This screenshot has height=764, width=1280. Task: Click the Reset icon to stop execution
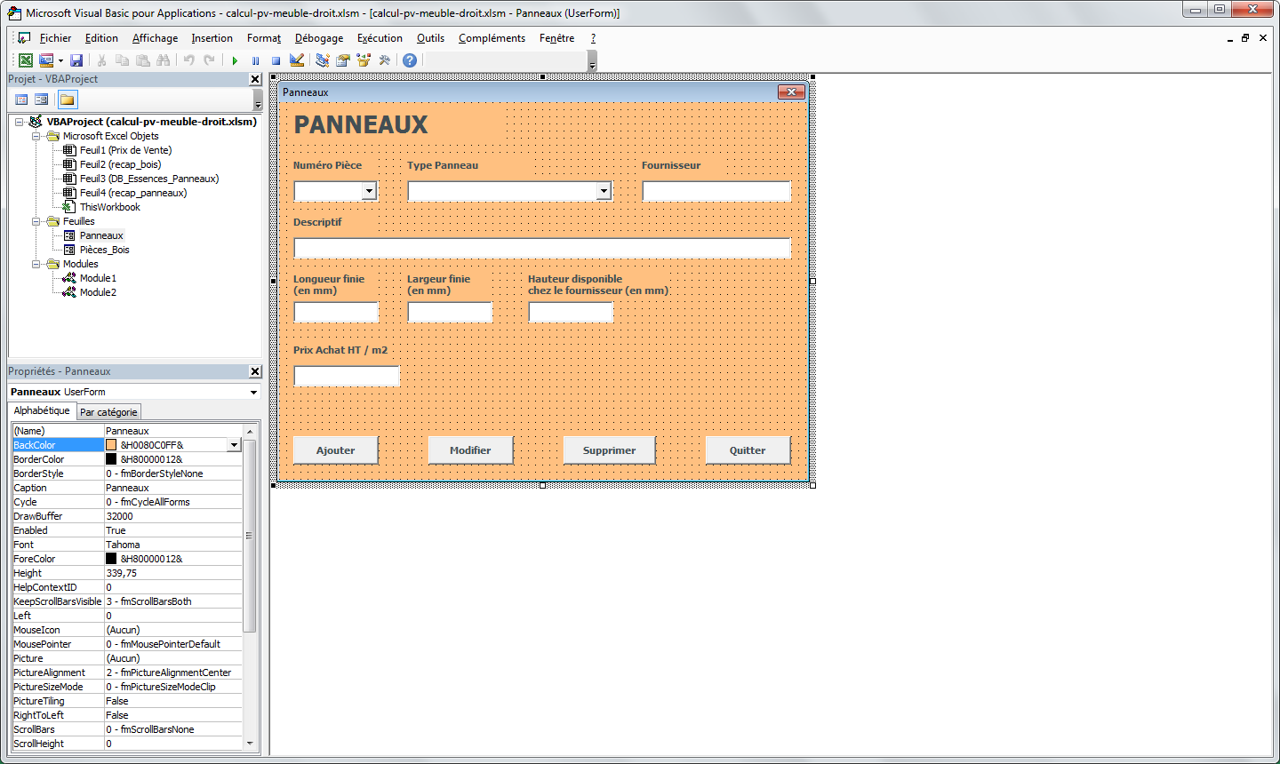point(276,60)
